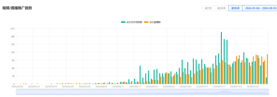Click the data zoom preview strip below chart
Viewport: 277px width, 97px height.
[x=142, y=92]
